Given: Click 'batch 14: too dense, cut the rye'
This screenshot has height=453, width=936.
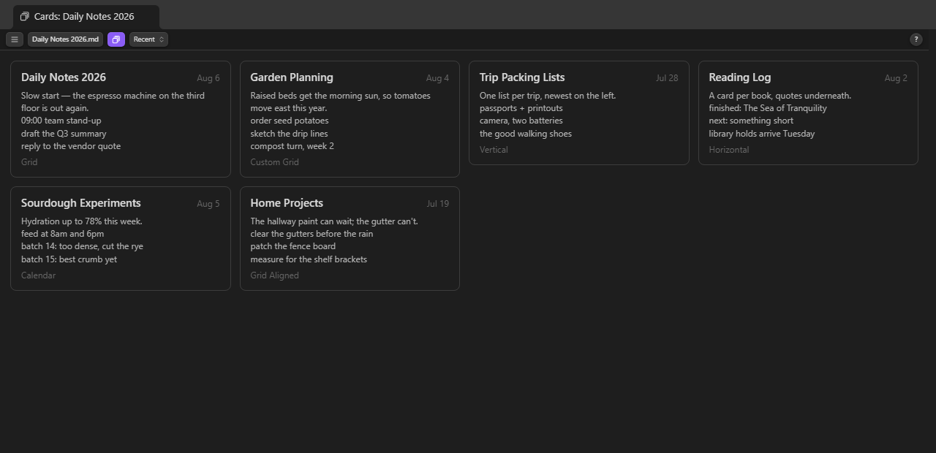Looking at the screenshot, I should (82, 246).
